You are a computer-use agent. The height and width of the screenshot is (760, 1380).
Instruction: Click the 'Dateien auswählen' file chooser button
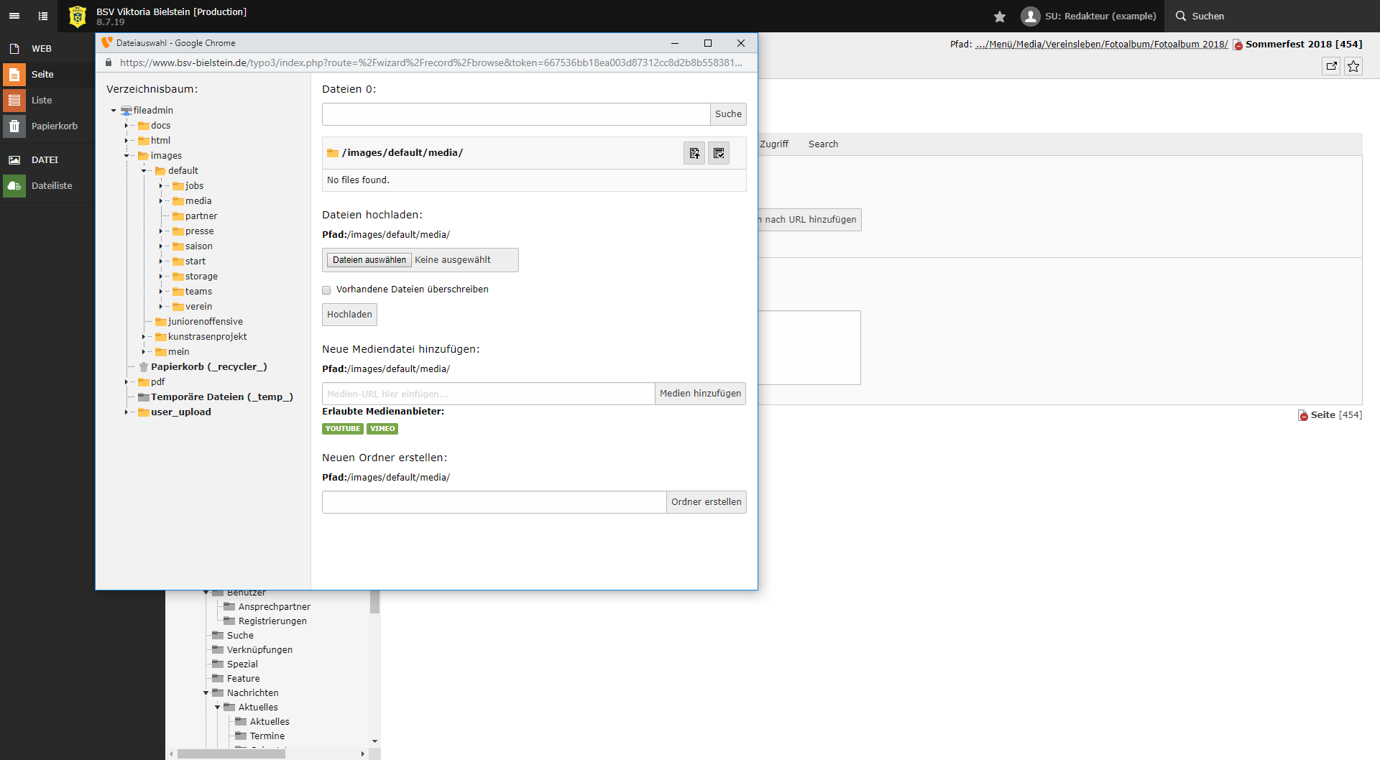[x=369, y=260]
